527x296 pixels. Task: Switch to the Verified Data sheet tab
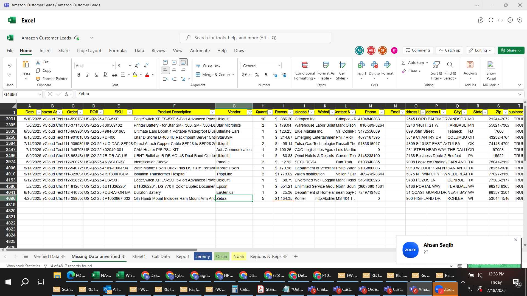pos(46,257)
